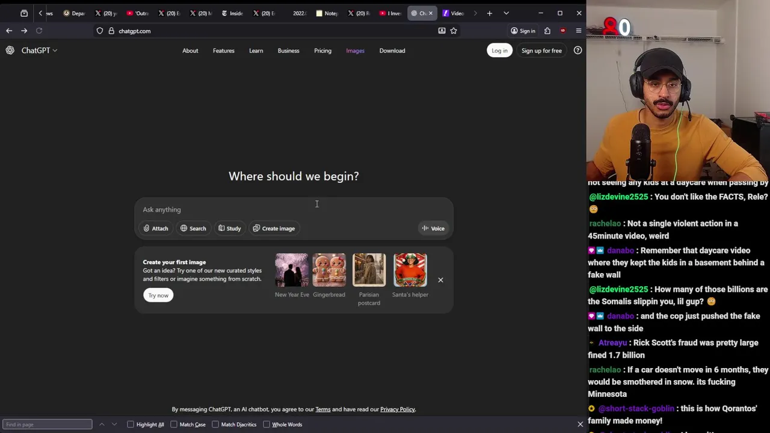This screenshot has width=770, height=433.
Task: Reload the current page
Action: (39, 31)
